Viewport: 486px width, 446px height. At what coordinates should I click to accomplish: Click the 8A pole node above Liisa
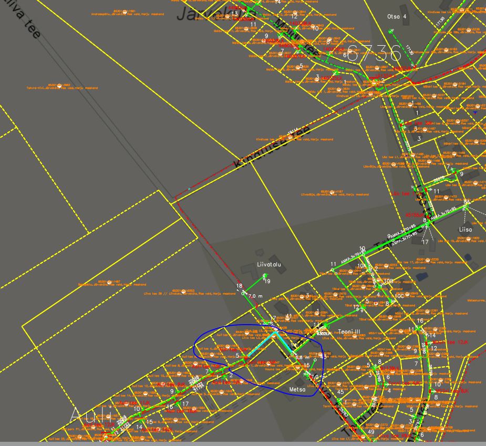466,207
